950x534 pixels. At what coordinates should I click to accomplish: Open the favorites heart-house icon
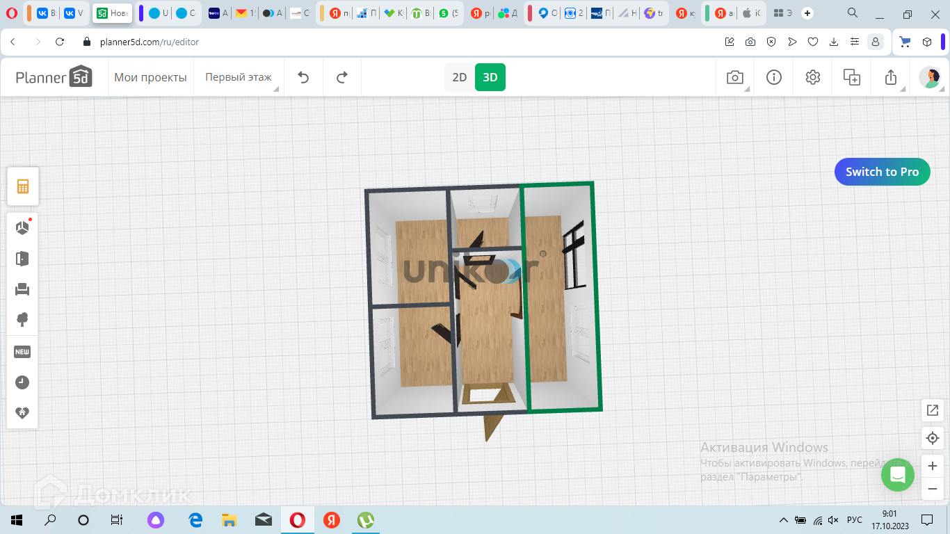click(23, 413)
